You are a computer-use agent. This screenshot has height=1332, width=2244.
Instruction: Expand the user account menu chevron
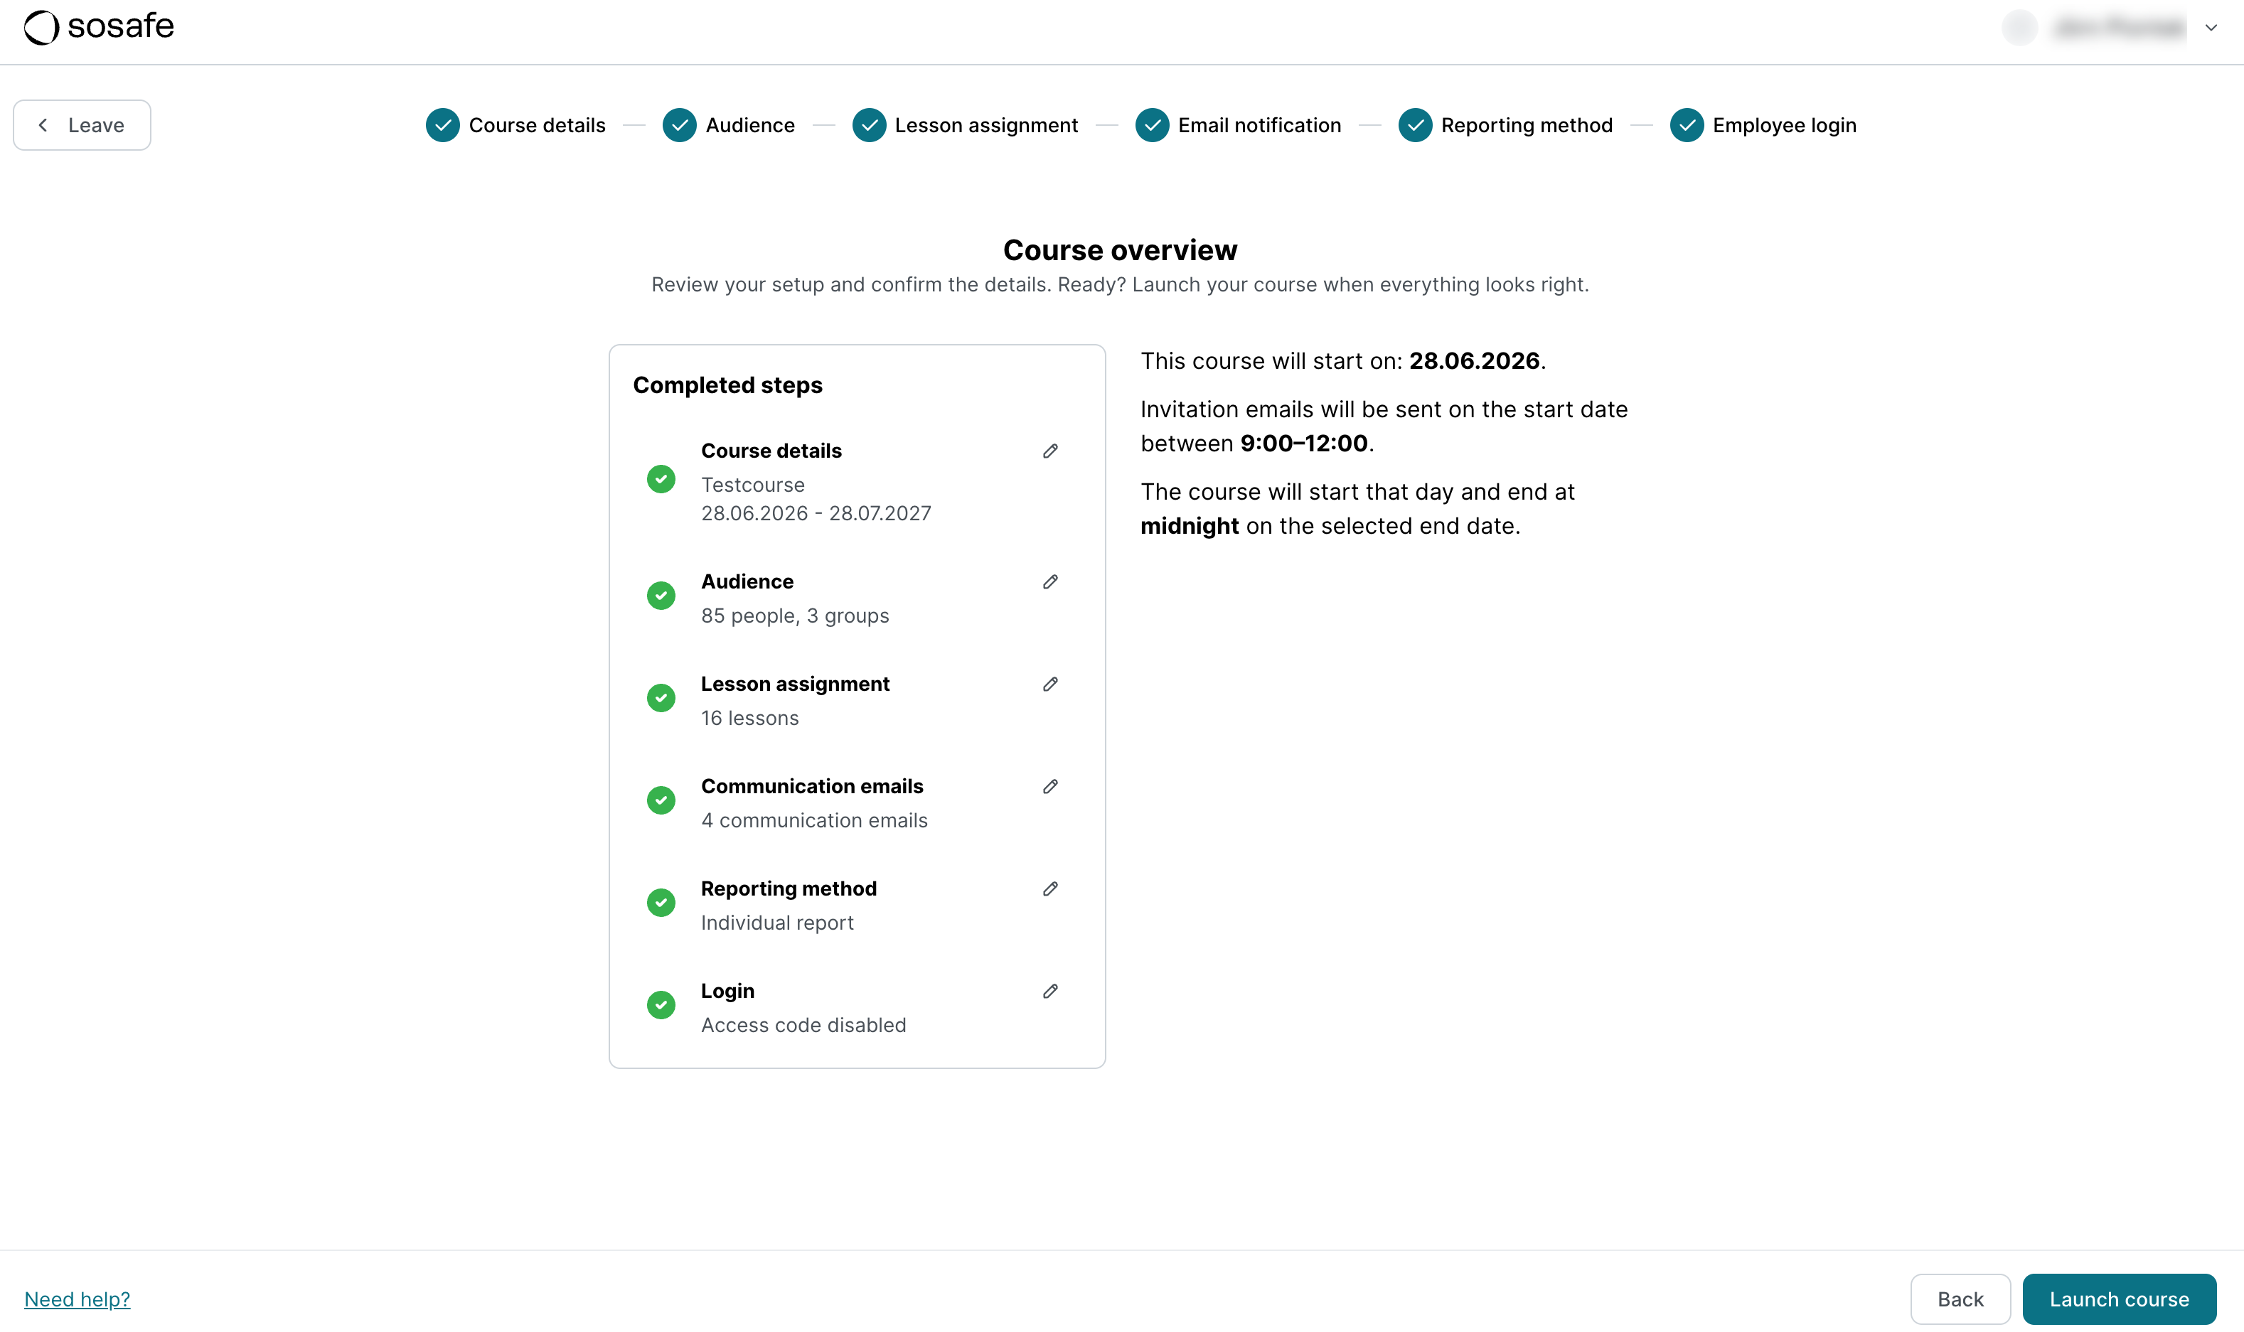click(x=2211, y=28)
